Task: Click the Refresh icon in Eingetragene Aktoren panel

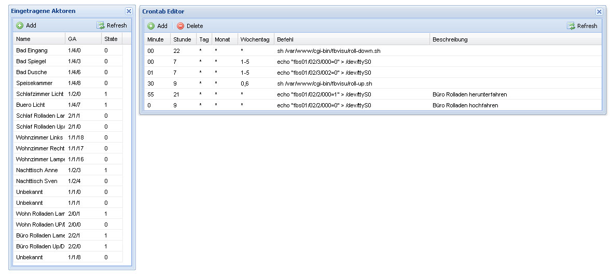Action: pyautogui.click(x=101, y=25)
